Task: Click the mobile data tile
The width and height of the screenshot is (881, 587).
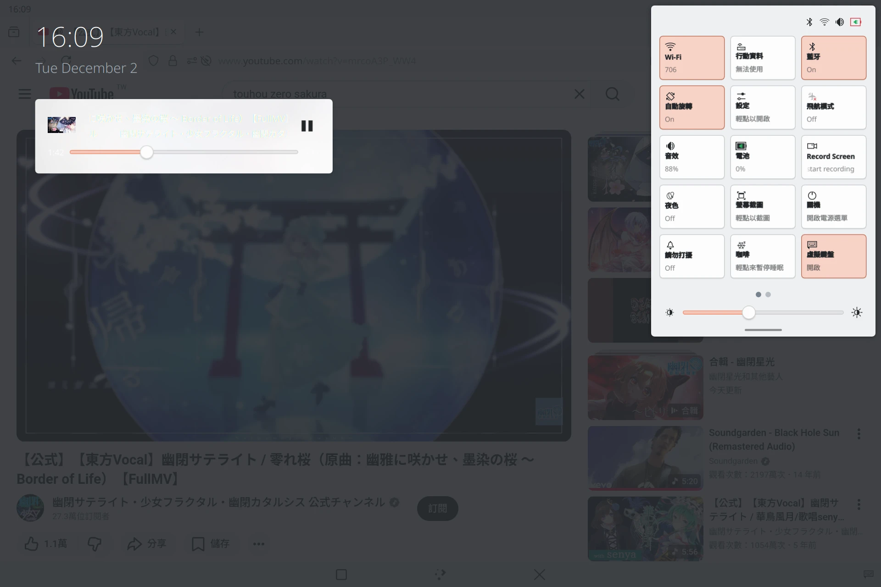Action: pyautogui.click(x=762, y=58)
